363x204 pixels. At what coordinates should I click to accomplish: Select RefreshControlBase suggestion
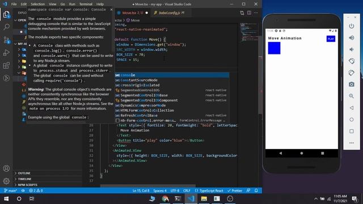[172, 116]
